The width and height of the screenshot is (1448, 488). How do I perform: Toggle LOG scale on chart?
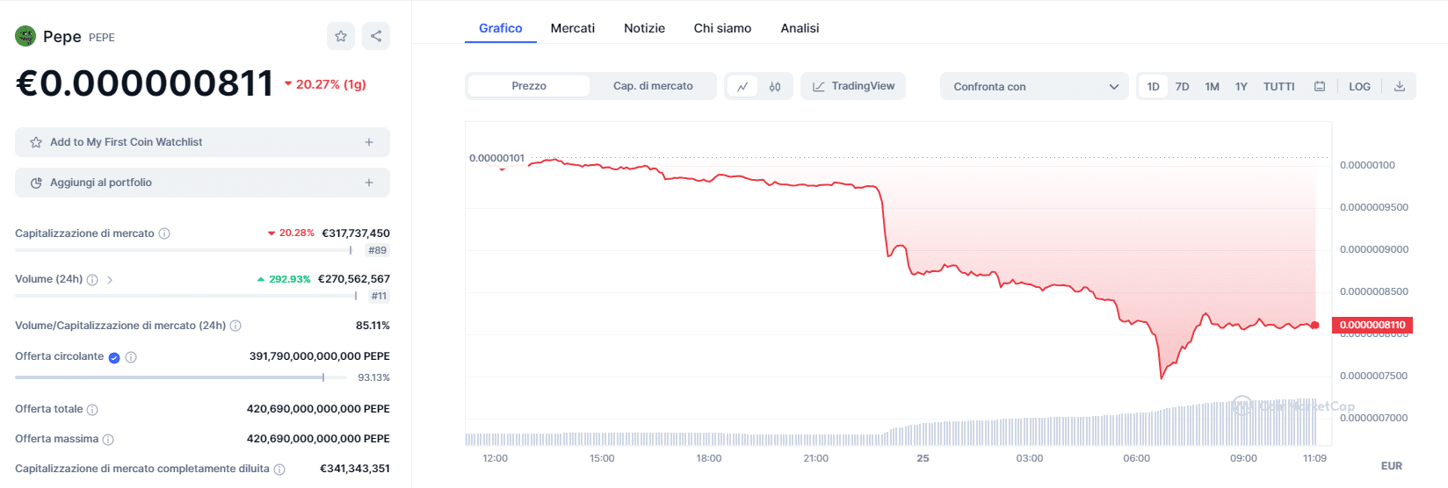click(1359, 86)
